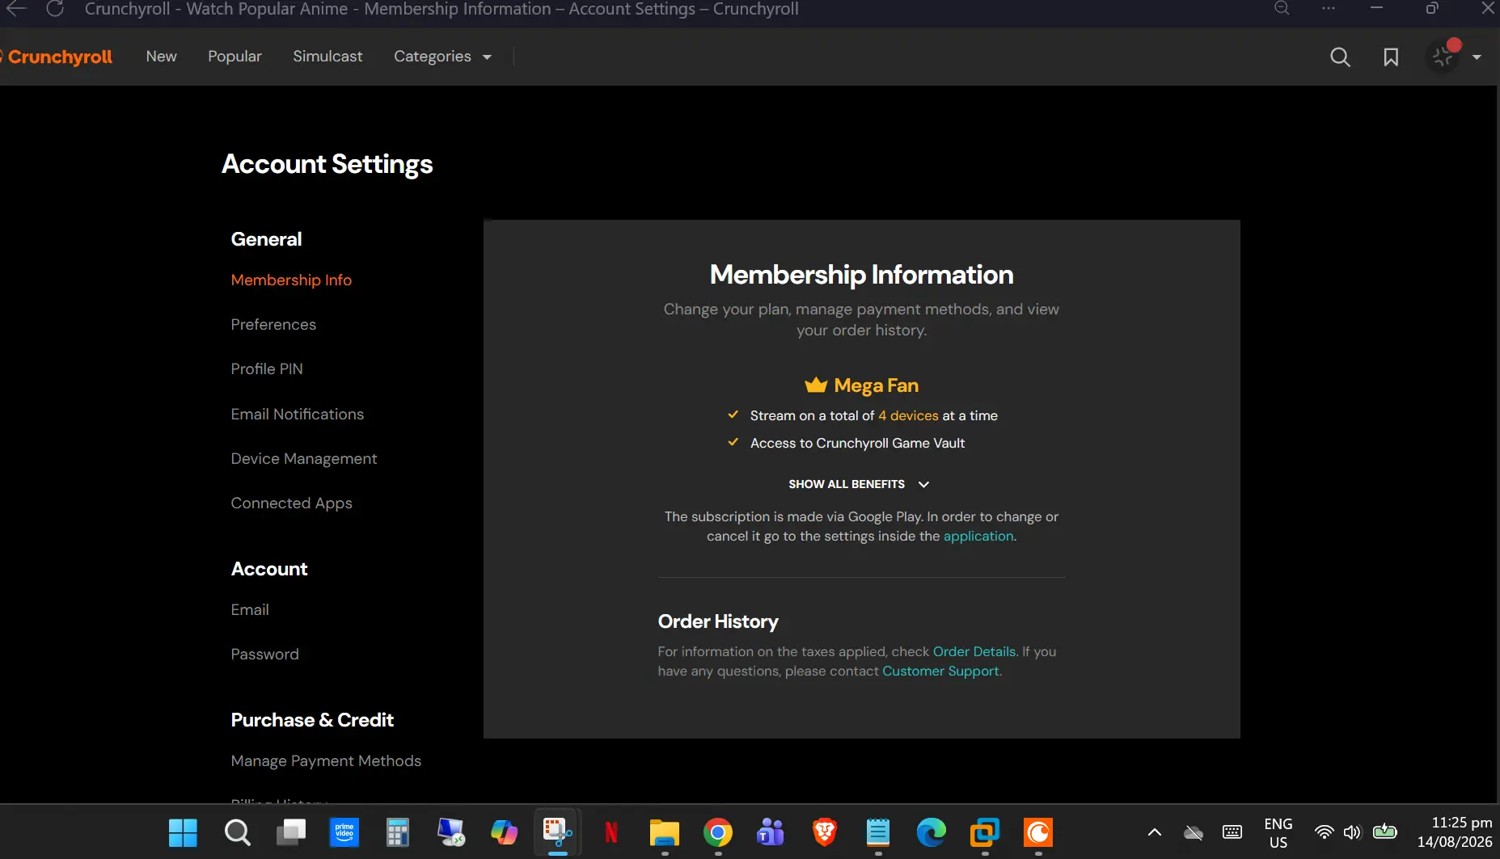1500x859 pixels.
Task: Launch Netflix from taskbar
Action: (611, 832)
